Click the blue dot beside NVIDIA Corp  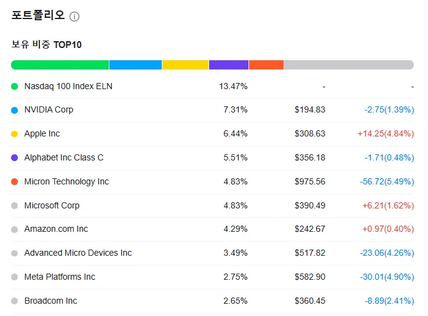coord(15,110)
